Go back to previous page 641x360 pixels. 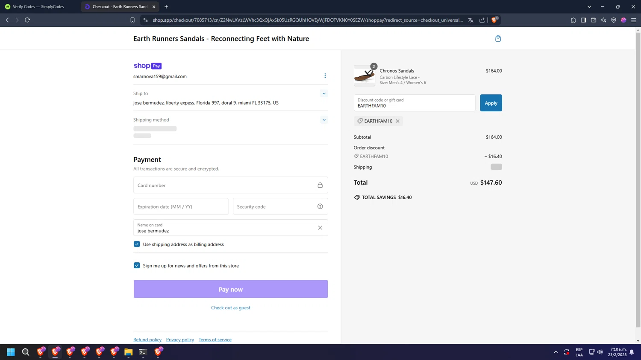pyautogui.click(x=7, y=20)
